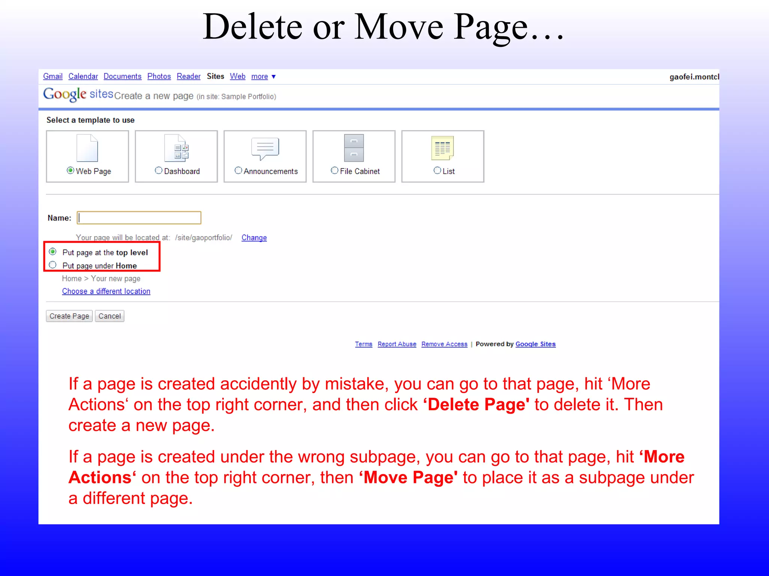Click the Dashboard template icon

coord(176,148)
